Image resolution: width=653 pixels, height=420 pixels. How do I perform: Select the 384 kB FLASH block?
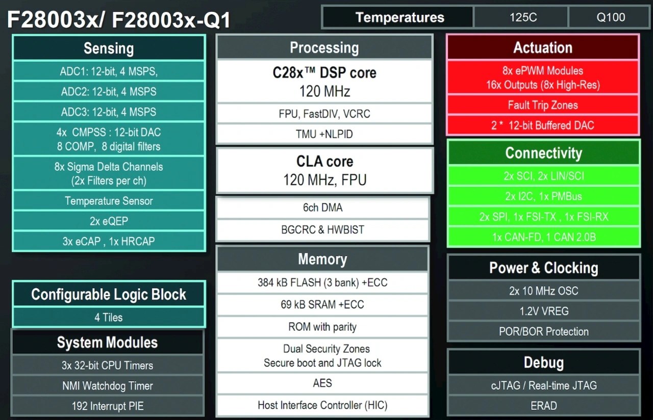[x=322, y=282]
